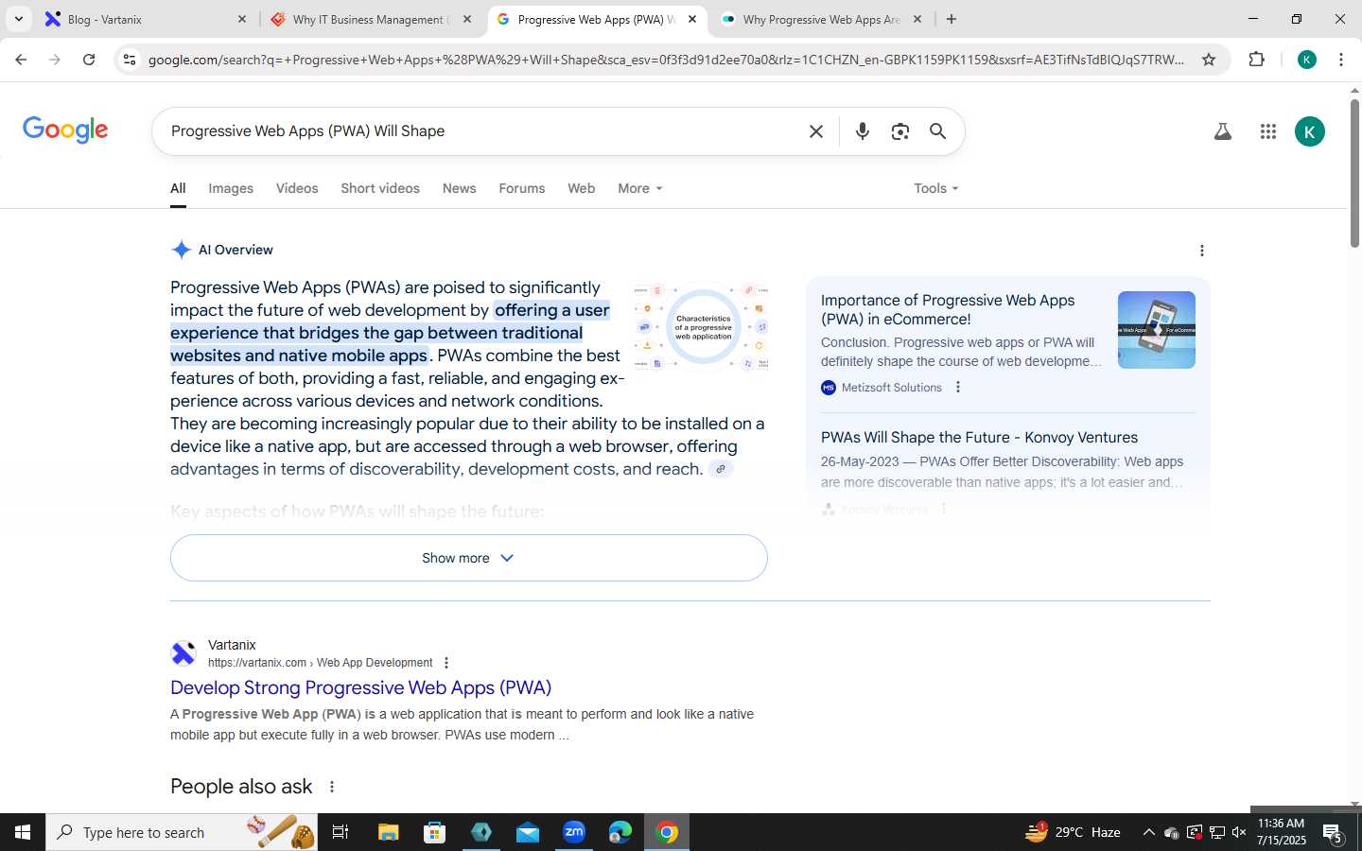Open Chrome three-dot menu

(1341, 60)
